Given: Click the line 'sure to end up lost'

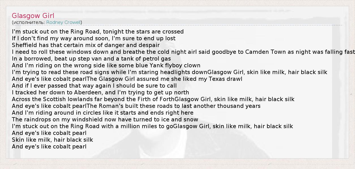Looking at the screenshot, I should pos(94,38).
